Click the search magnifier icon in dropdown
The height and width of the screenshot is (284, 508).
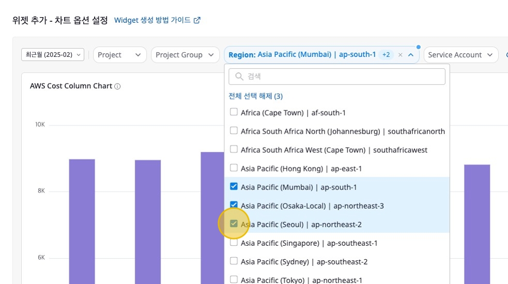click(239, 76)
